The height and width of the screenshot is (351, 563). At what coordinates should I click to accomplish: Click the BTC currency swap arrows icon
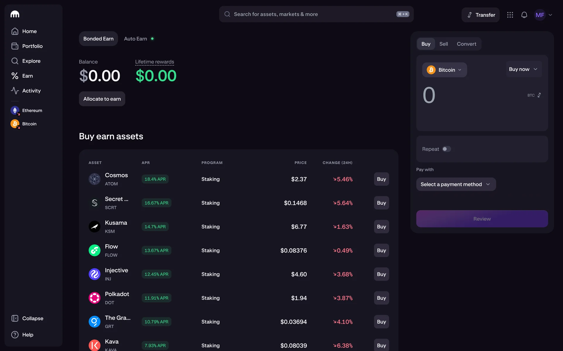[x=539, y=95]
